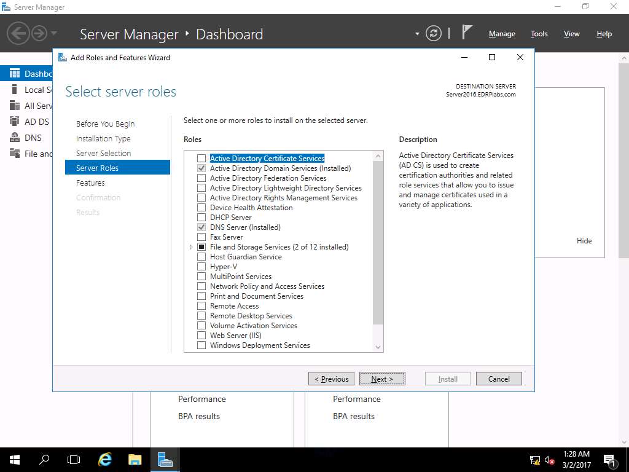Open the View menu
Screen dimensions: 629x472
pos(571,34)
